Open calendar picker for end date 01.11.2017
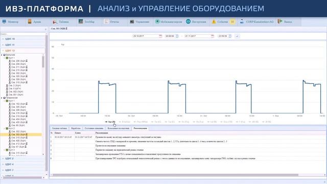The width and height of the screenshot is (327, 184). pos(213,36)
